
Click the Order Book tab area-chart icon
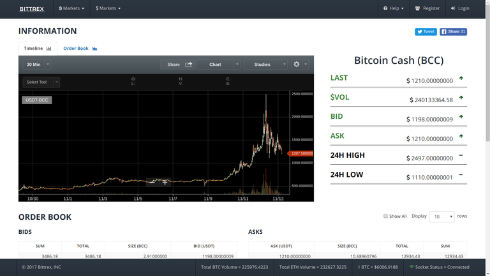[94, 49]
